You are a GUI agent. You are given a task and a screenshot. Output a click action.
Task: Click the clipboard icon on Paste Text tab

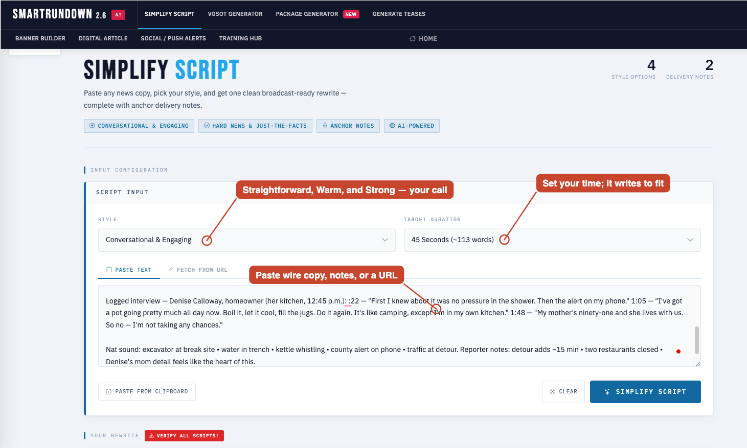tap(109, 269)
